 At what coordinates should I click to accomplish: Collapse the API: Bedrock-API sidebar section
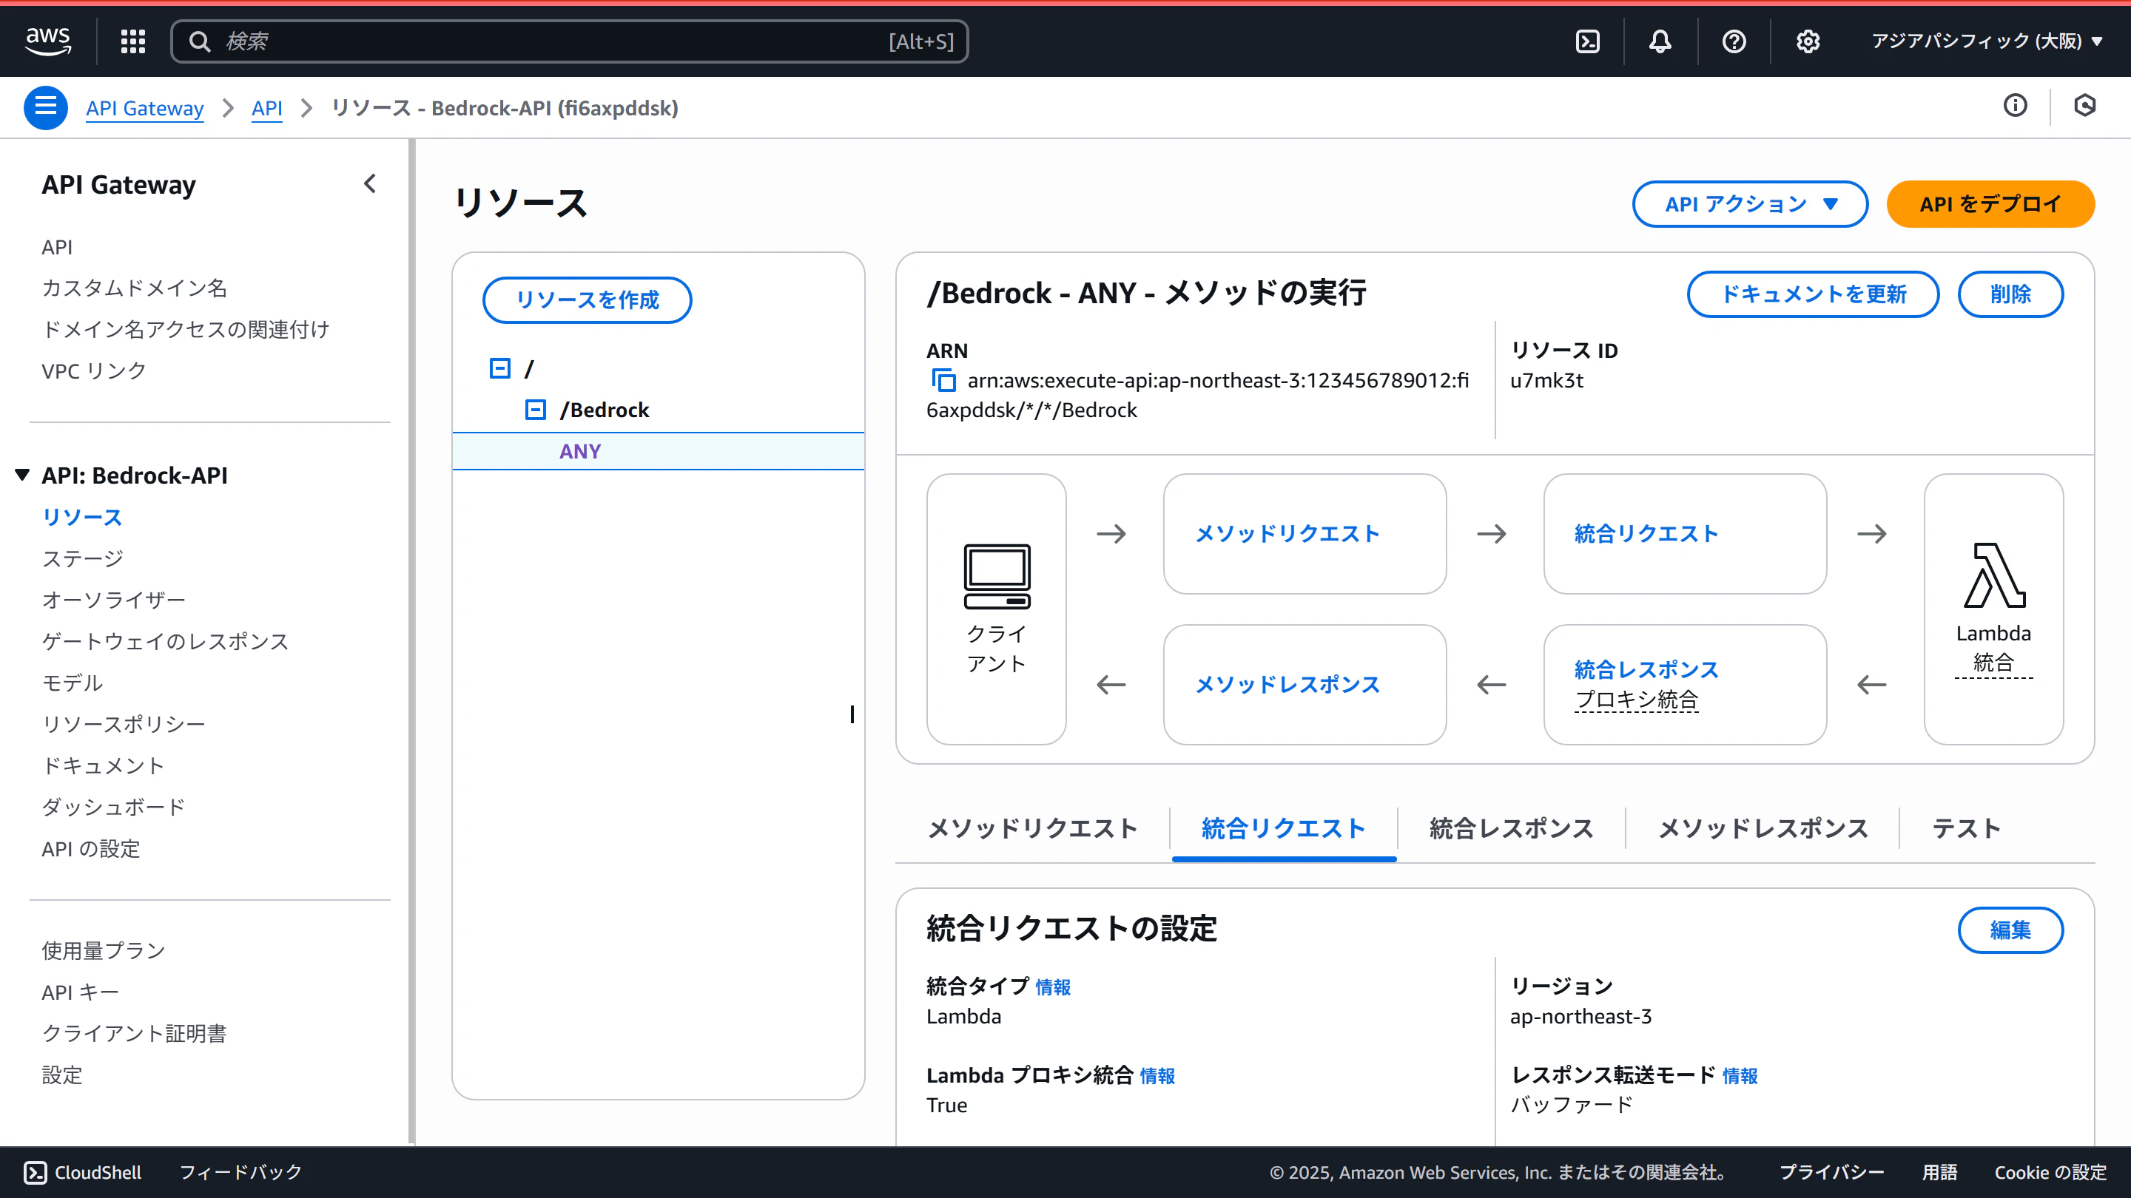click(x=22, y=475)
